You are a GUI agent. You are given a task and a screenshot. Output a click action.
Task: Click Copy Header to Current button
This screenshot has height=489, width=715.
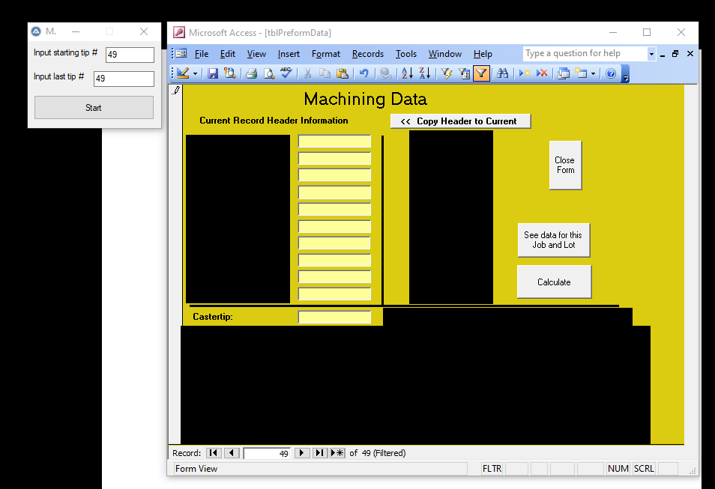pos(460,121)
